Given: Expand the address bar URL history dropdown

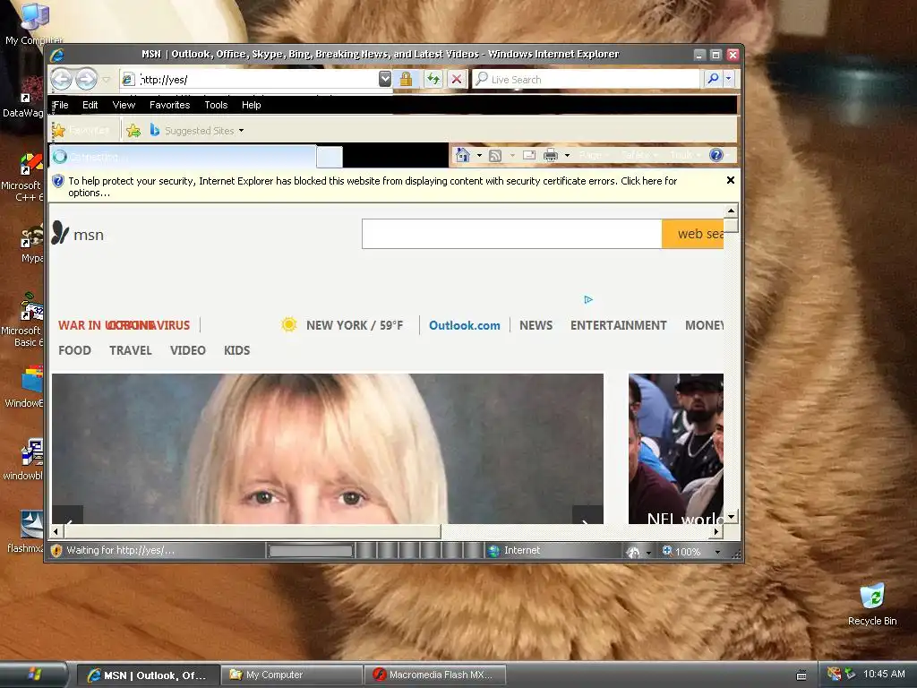Looking at the screenshot, I should [x=385, y=79].
